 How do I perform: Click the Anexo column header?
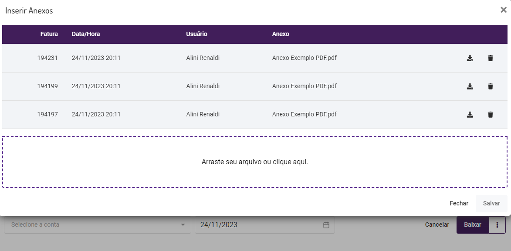pos(281,34)
